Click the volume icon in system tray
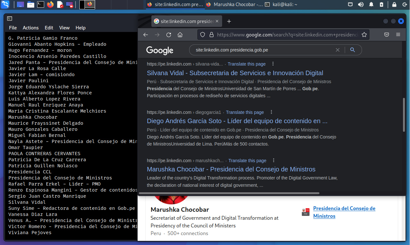This screenshot has width=410, height=245. tap(361, 4)
